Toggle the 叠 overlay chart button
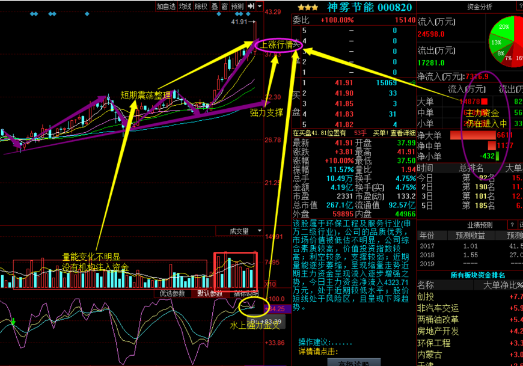The image size is (523, 366). tap(215, 7)
